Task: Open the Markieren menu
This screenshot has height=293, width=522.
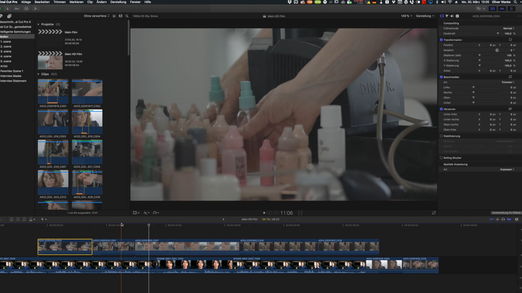Action: pos(76,2)
